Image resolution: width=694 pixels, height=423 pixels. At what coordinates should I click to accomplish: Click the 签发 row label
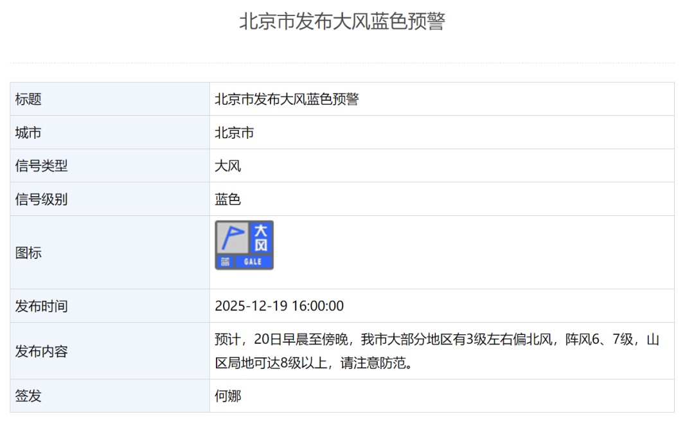(30, 397)
